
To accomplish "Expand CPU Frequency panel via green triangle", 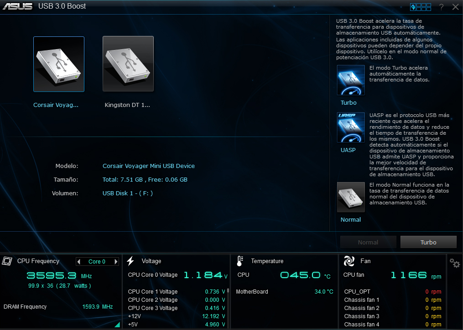I will click(x=117, y=325).
